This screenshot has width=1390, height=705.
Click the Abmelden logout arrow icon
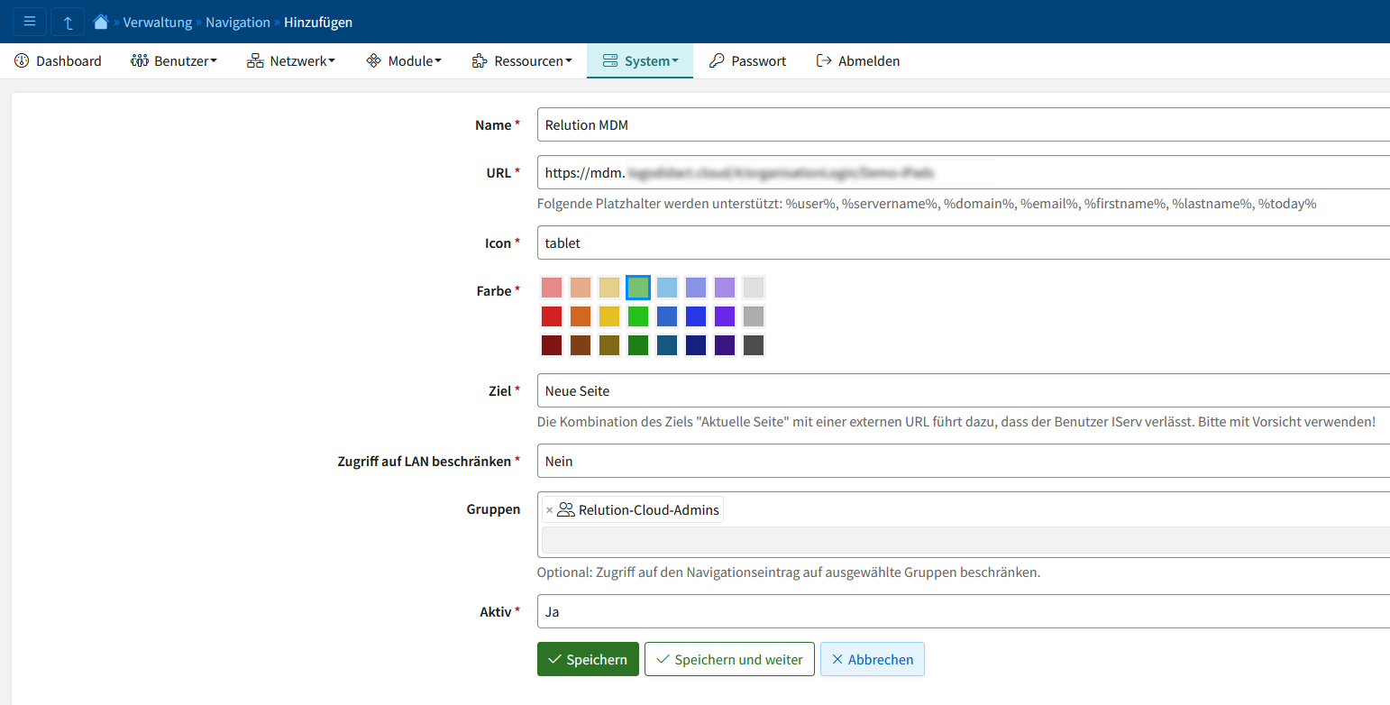(824, 61)
